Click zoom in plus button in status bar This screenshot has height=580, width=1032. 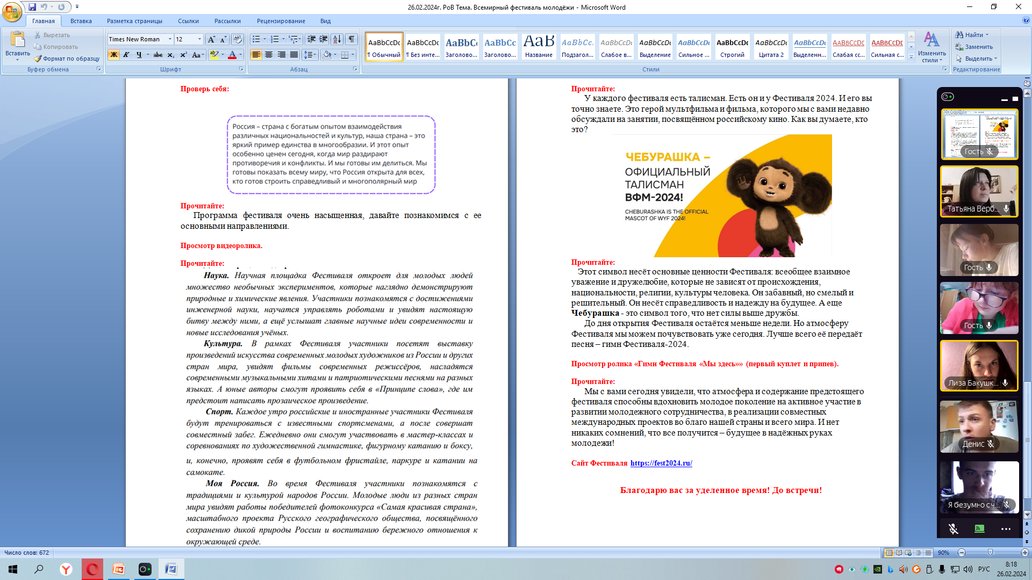point(1024,553)
